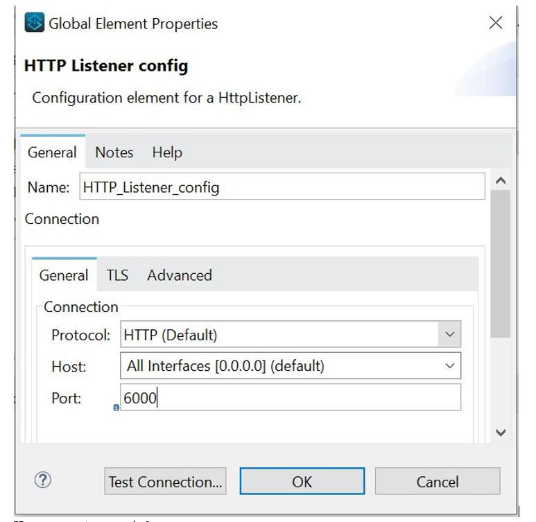Switch to the TLS tab

point(117,275)
